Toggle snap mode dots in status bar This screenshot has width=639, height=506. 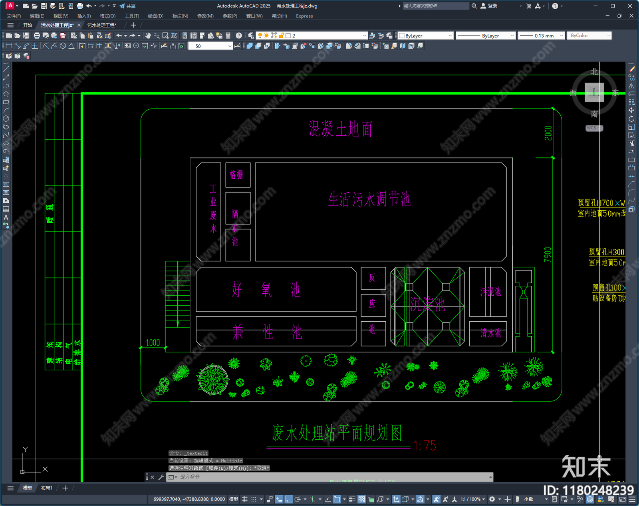coord(254,499)
